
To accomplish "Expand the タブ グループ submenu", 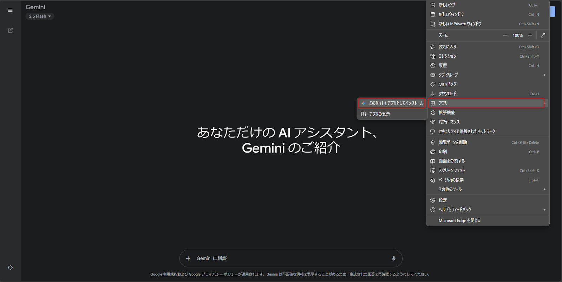I will 488,75.
